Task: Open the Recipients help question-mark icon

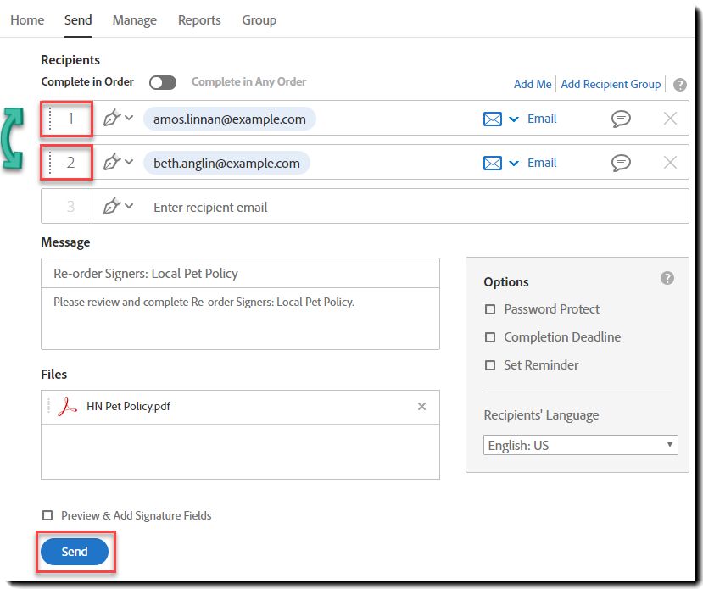Action: [x=680, y=85]
